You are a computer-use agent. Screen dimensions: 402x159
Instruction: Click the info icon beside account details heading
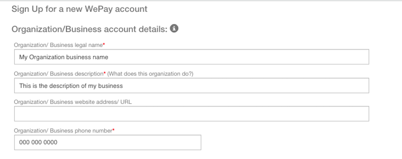pyautogui.click(x=174, y=29)
